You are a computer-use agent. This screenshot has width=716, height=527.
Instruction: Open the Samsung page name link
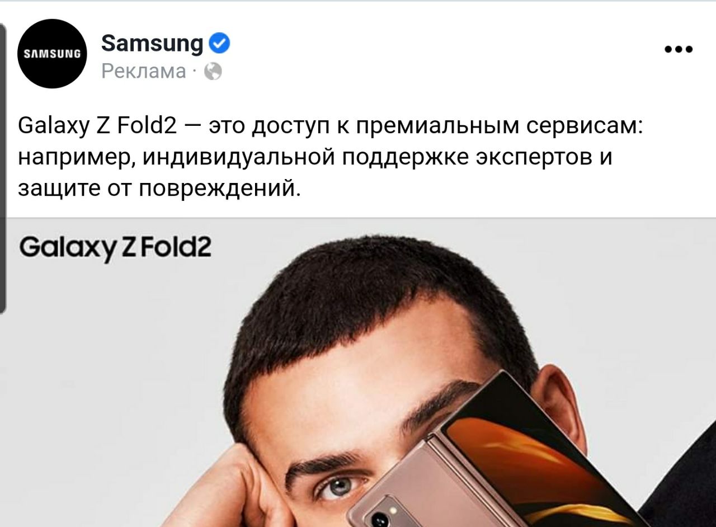(152, 44)
